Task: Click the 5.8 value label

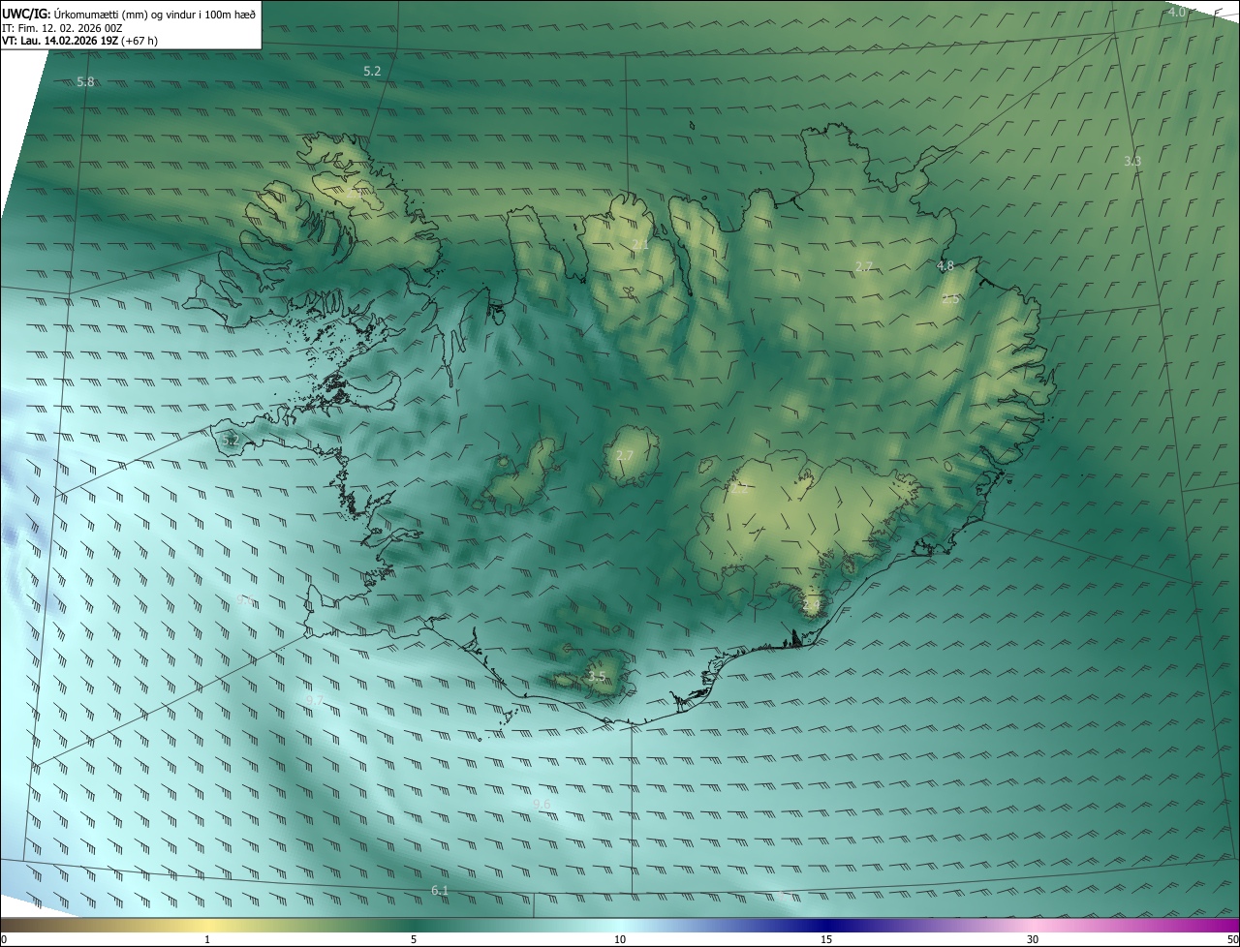Action: 85,82
